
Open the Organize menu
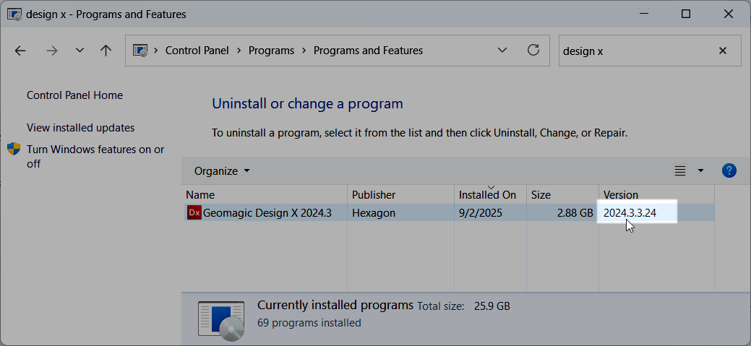tap(222, 171)
